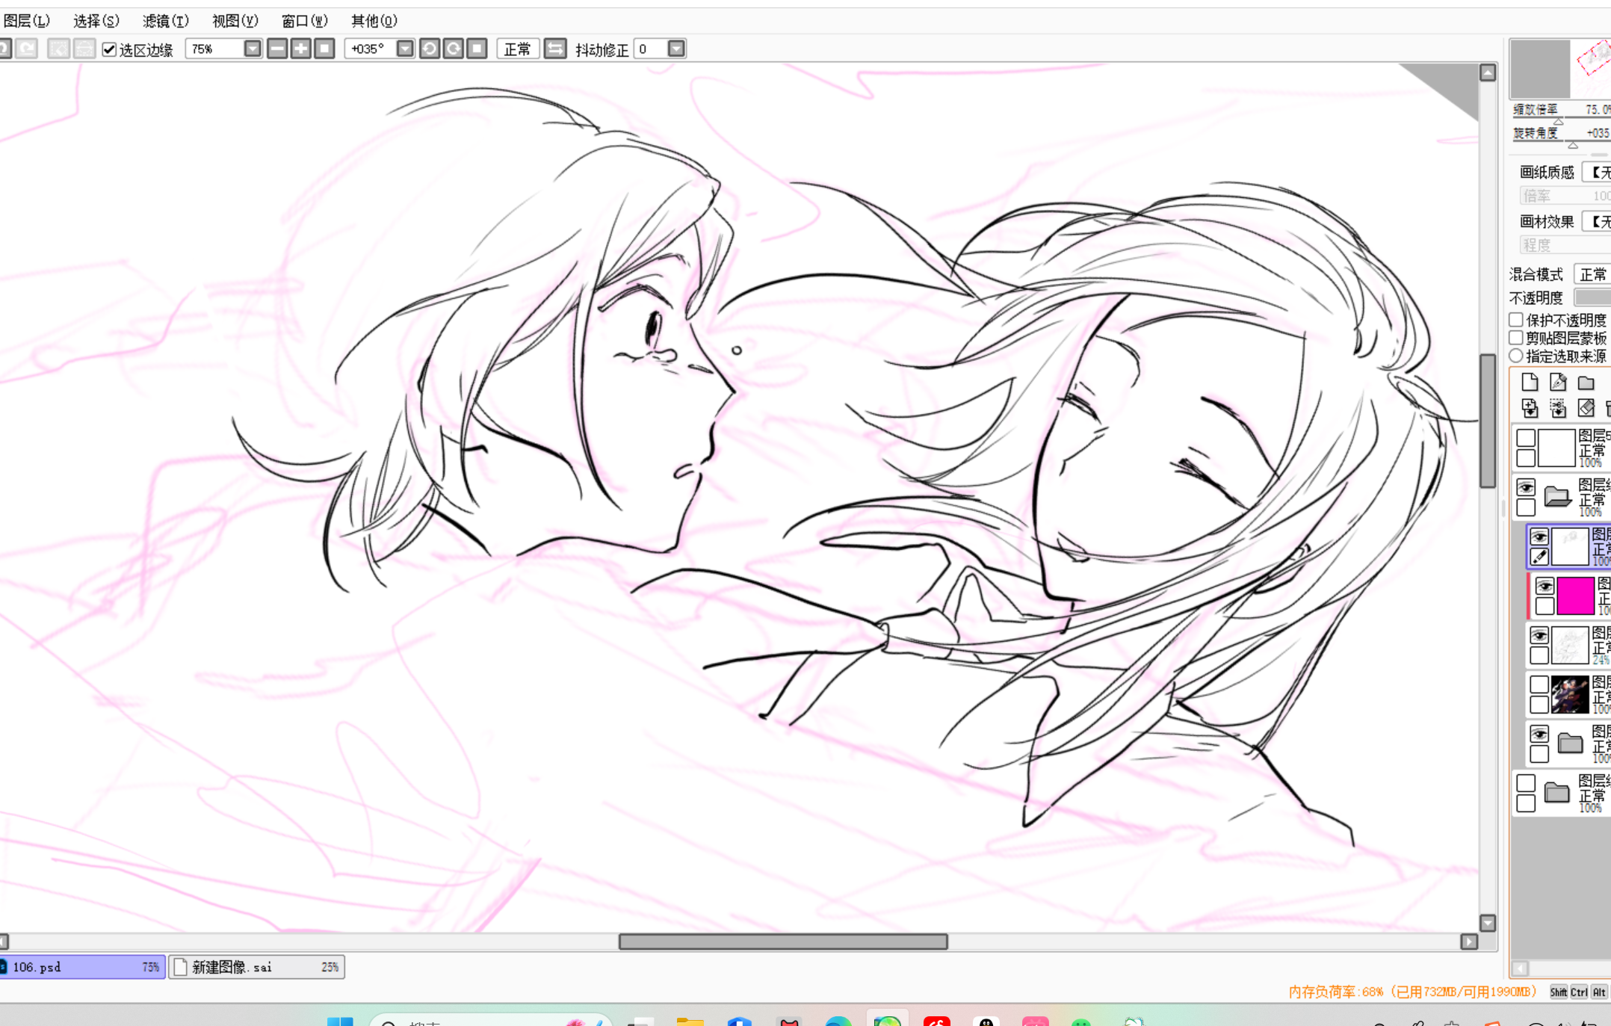Click the 正常 view mode button
Image resolution: width=1611 pixels, height=1026 pixels.
[518, 49]
